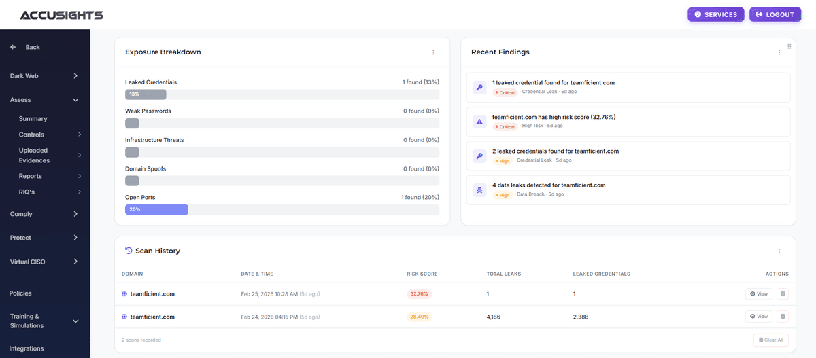The height and width of the screenshot is (358, 816).
Task: Click the Scan History clock icon
Action: point(129,251)
